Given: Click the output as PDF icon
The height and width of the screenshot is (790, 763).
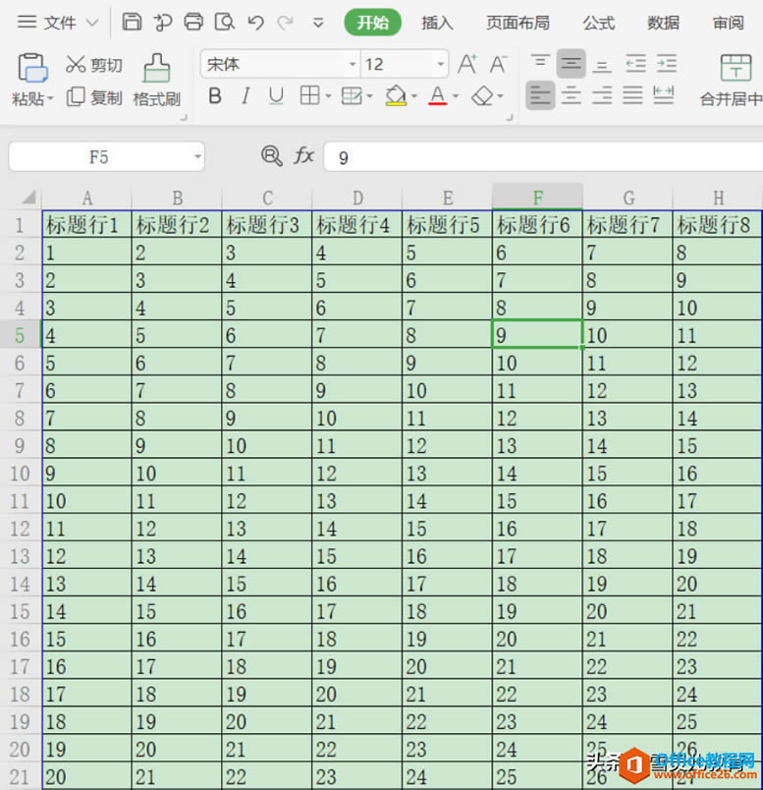Looking at the screenshot, I should (163, 23).
